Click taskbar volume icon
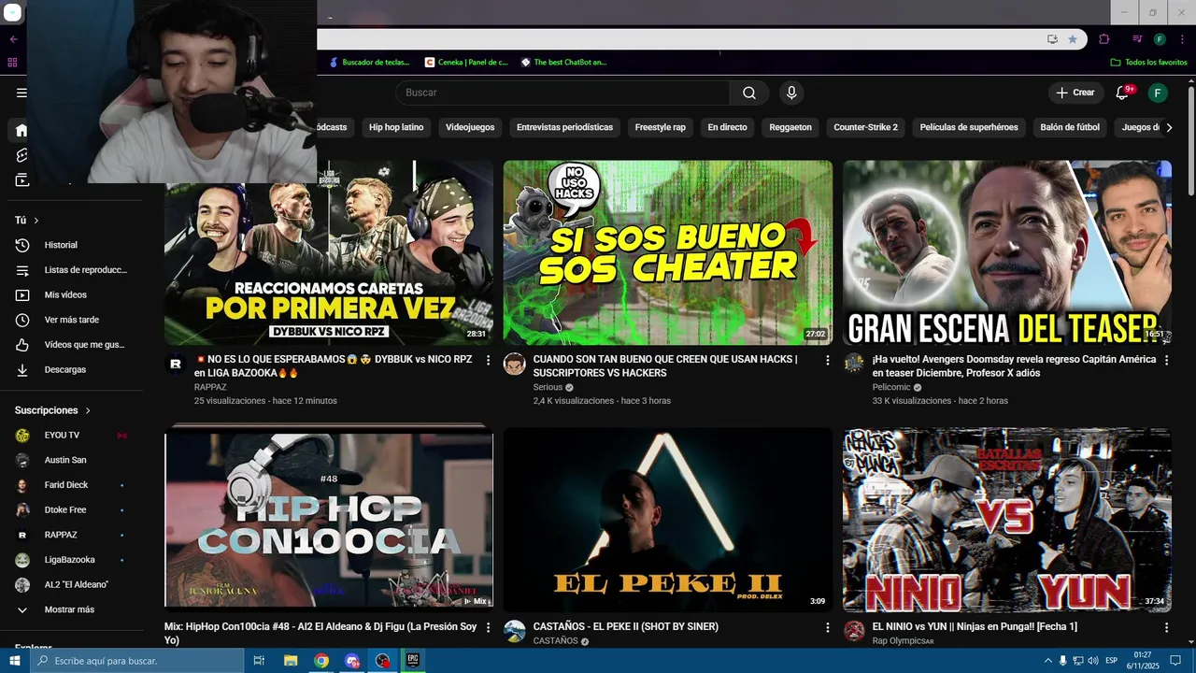The height and width of the screenshot is (673, 1196). coord(1092,661)
